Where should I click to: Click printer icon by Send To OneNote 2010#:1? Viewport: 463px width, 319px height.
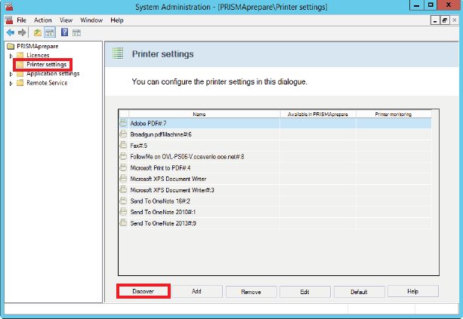(123, 212)
